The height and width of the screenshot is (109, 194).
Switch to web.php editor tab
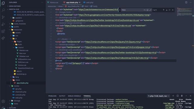click(x=89, y=2)
